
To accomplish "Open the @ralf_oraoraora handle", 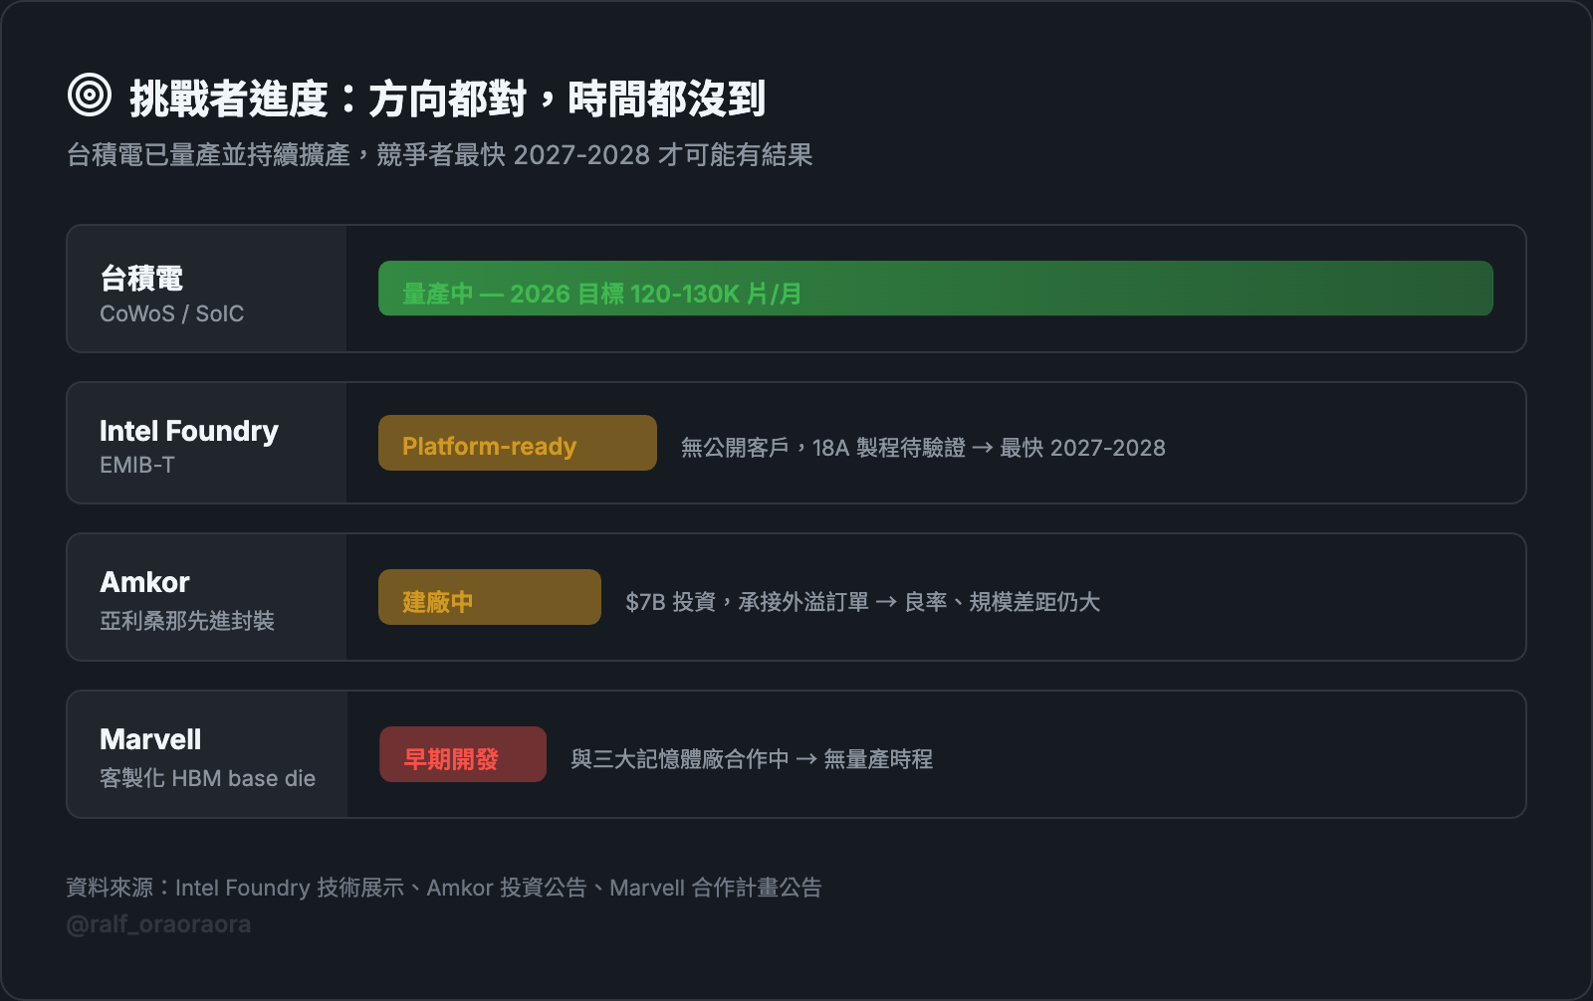I will coord(158,924).
